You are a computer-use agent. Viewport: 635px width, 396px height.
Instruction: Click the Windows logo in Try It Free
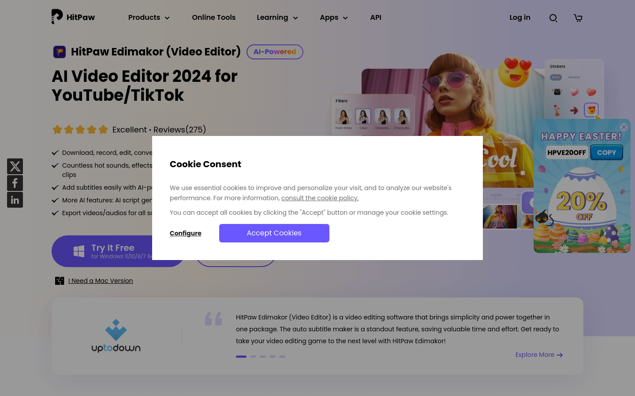coord(79,251)
